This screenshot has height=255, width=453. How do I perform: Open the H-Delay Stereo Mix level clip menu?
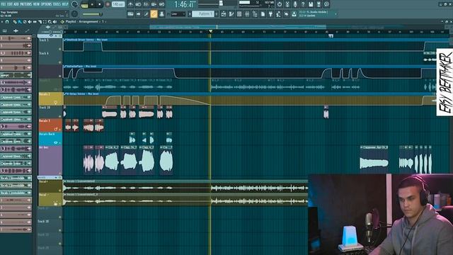pos(65,94)
